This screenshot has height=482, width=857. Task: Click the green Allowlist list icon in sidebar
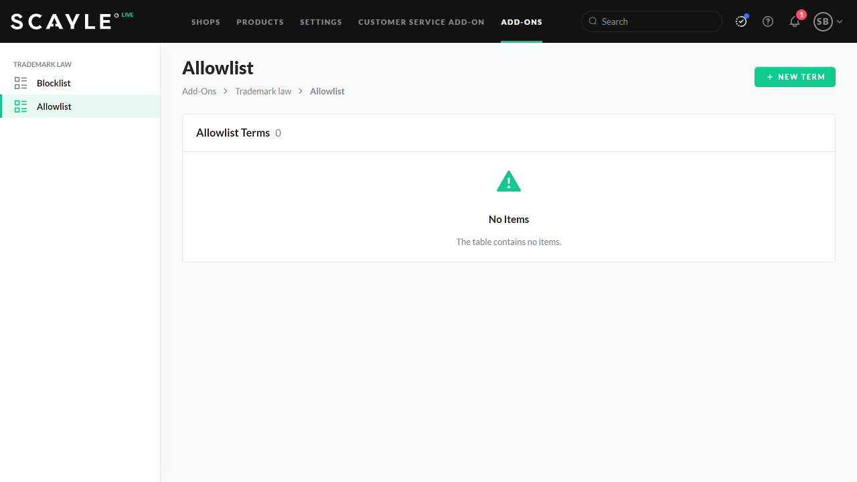pos(21,106)
